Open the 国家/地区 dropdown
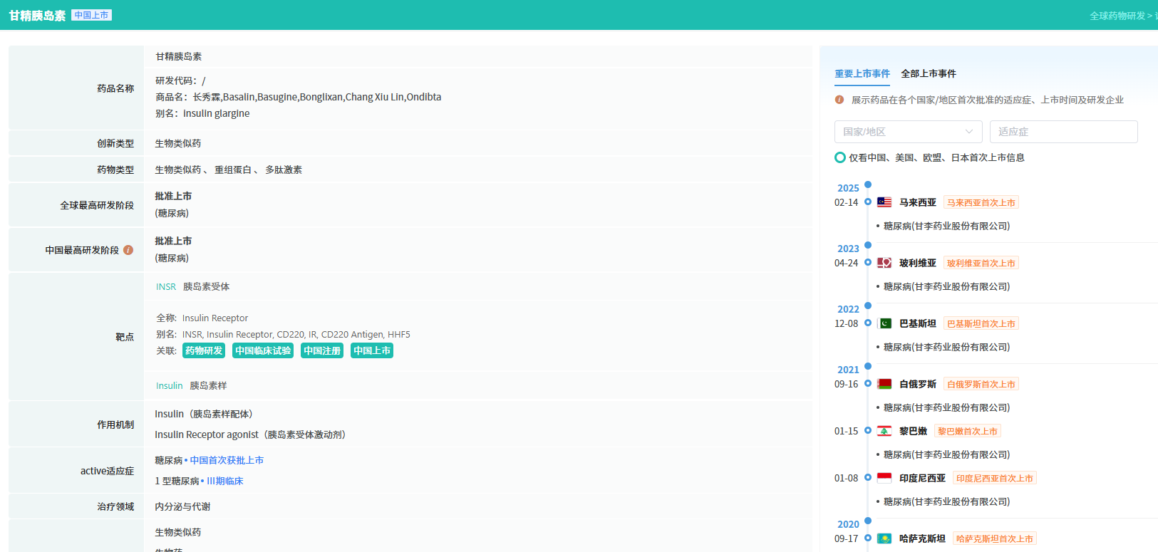Screen dimensions: 1158x552 pos(908,132)
